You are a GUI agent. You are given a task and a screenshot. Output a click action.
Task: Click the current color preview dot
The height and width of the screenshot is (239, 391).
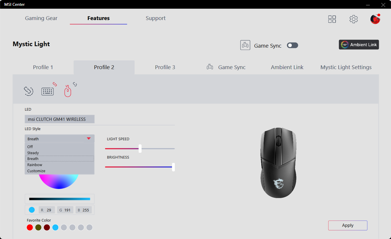[32, 210]
